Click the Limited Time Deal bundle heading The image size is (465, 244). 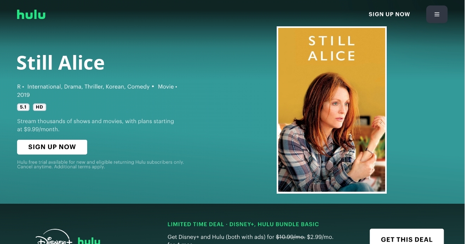[x=243, y=224]
